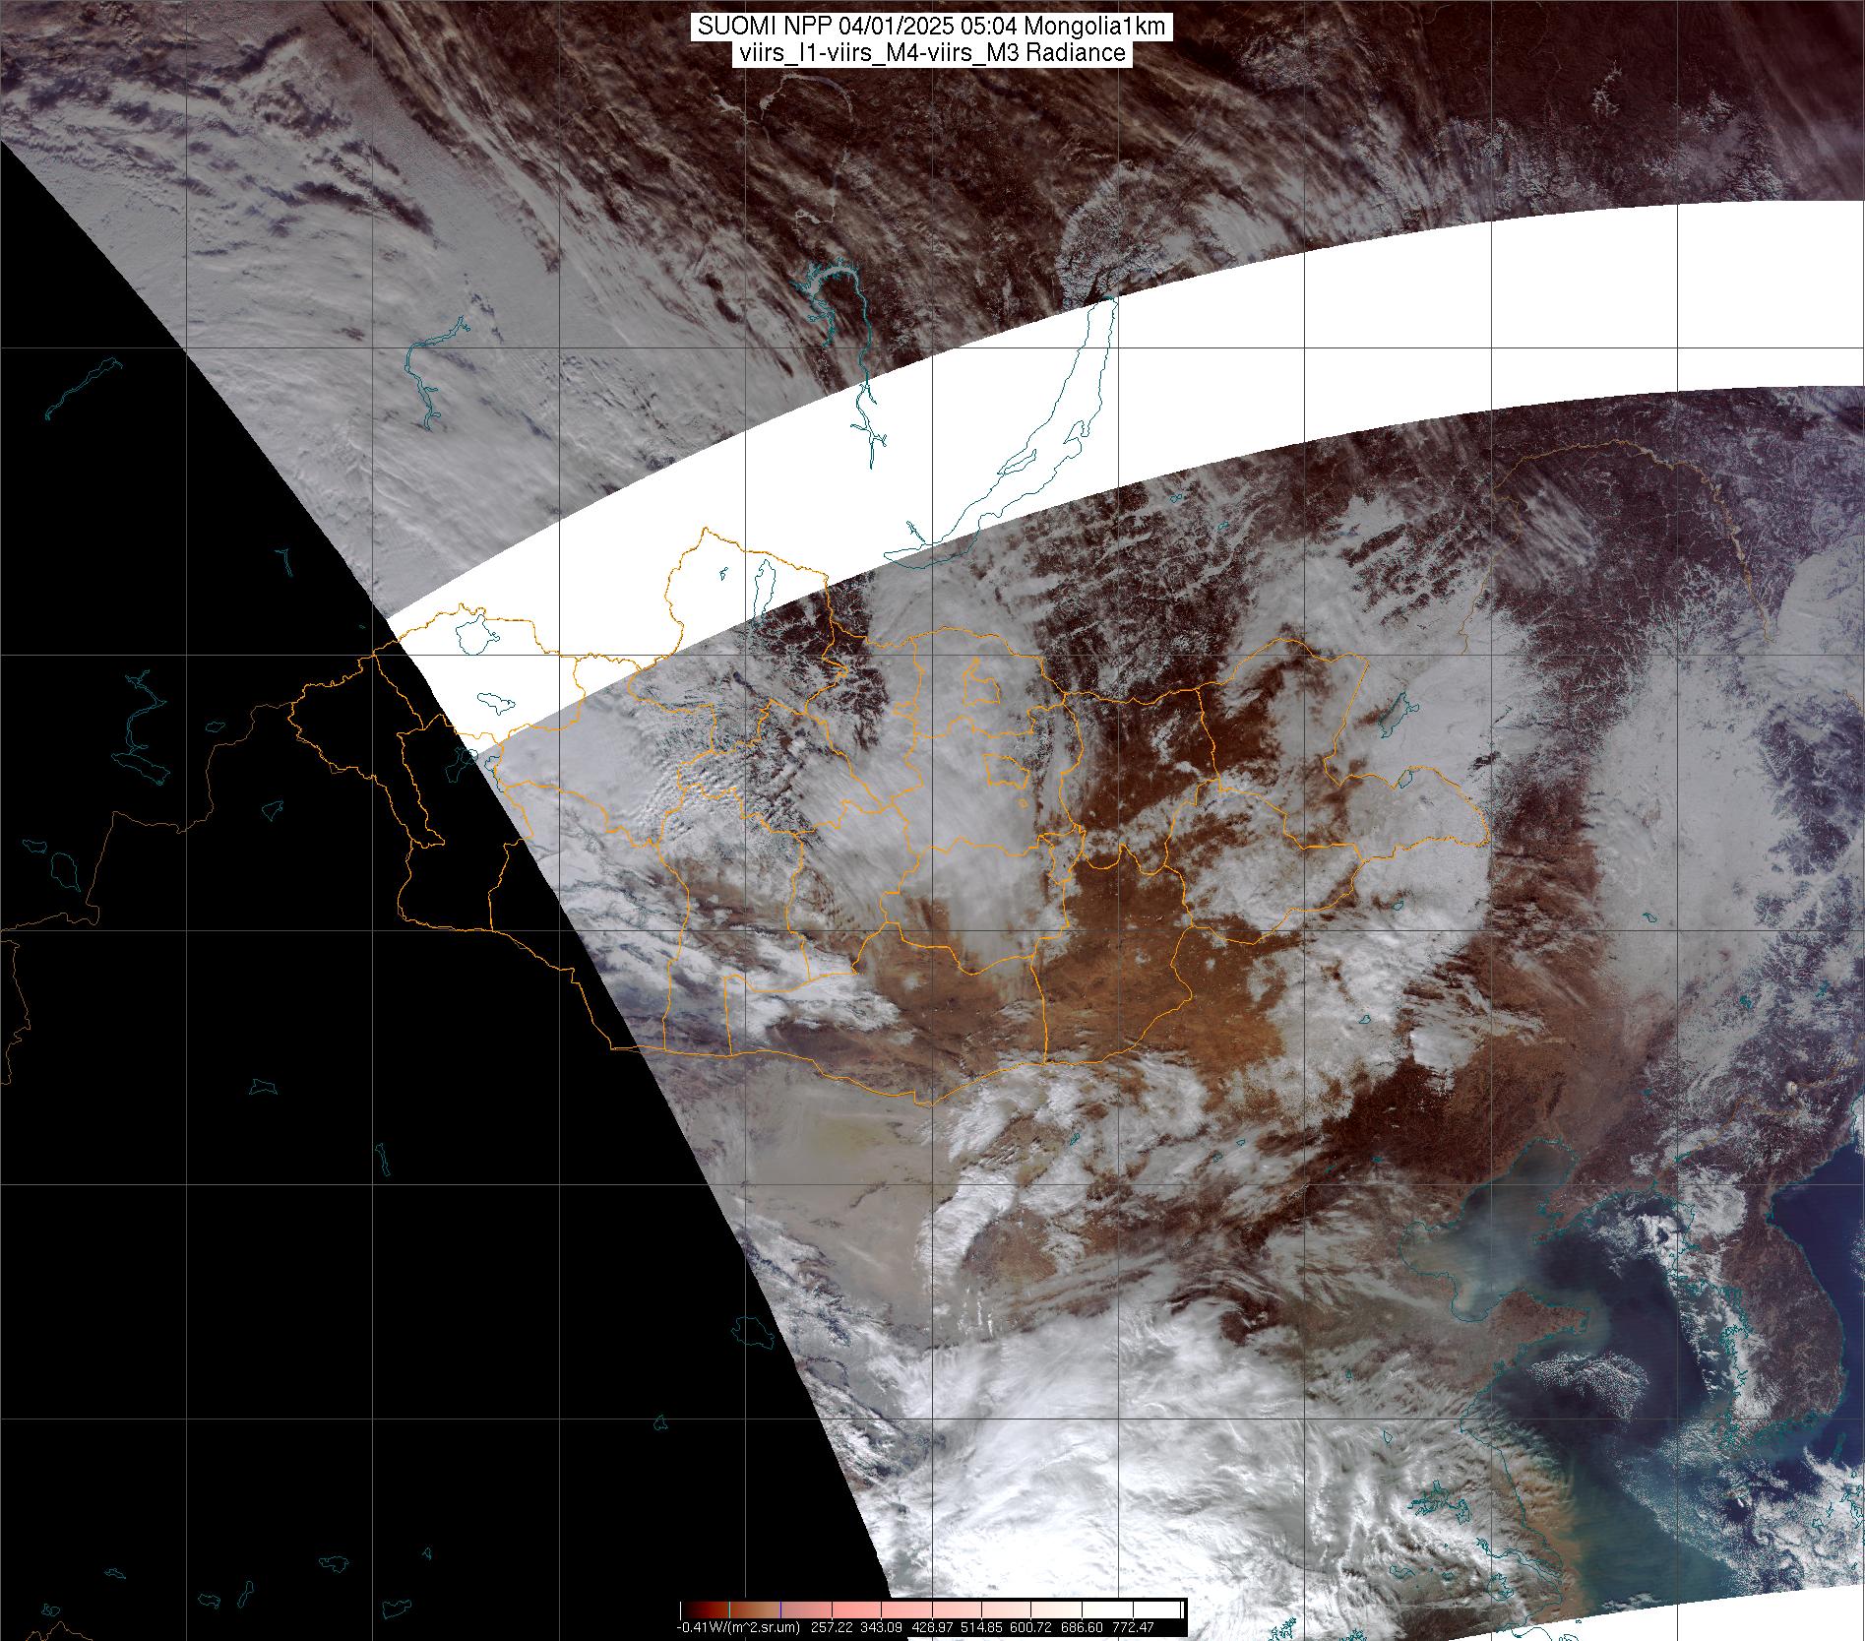Click the '772.47' colorbar value
The image size is (1865, 1641).
(1133, 1627)
